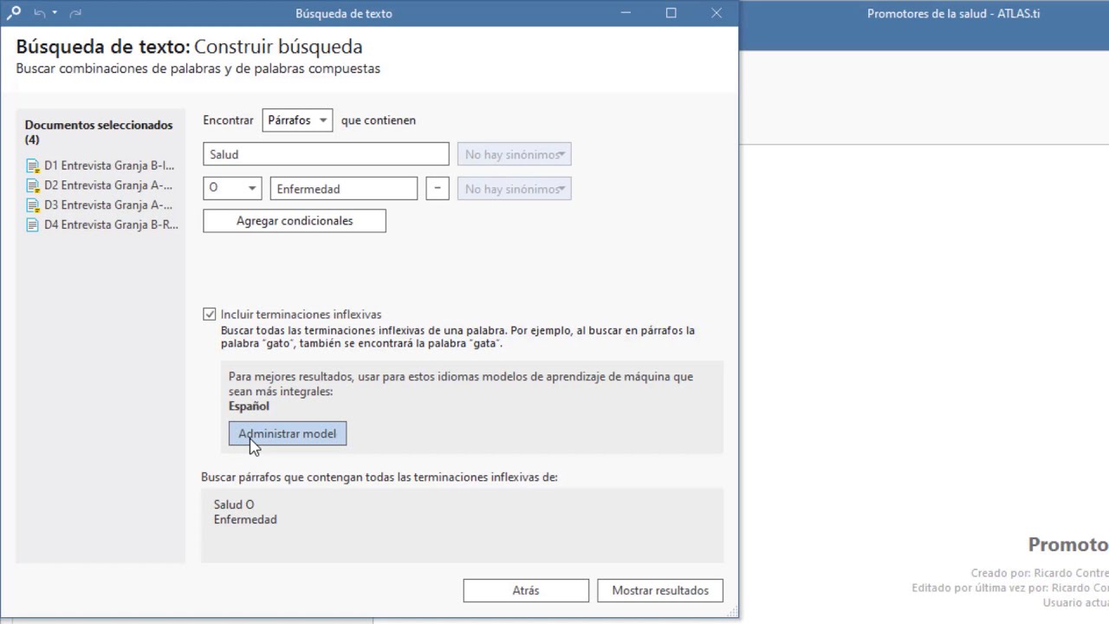Click the search magnifier icon in title bar
Image resolution: width=1109 pixels, height=624 pixels.
13,13
